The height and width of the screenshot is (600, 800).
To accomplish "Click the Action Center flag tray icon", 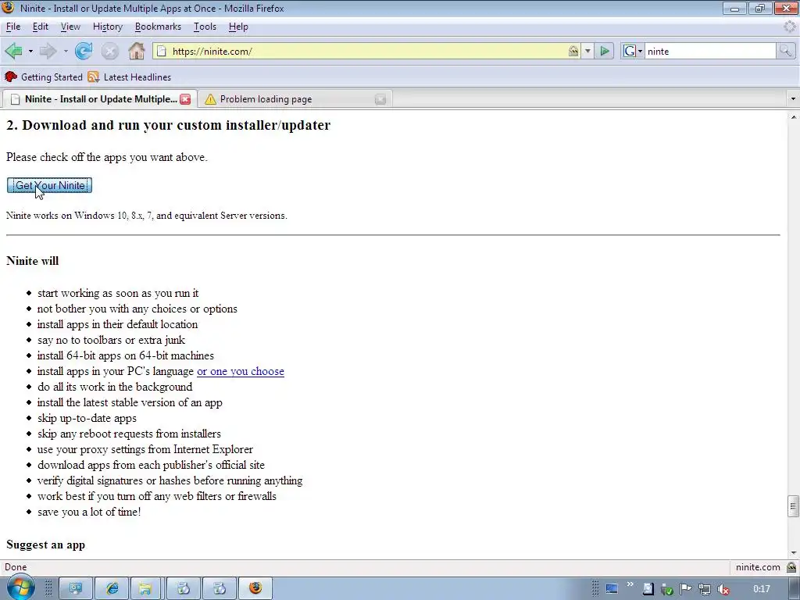I will point(685,589).
